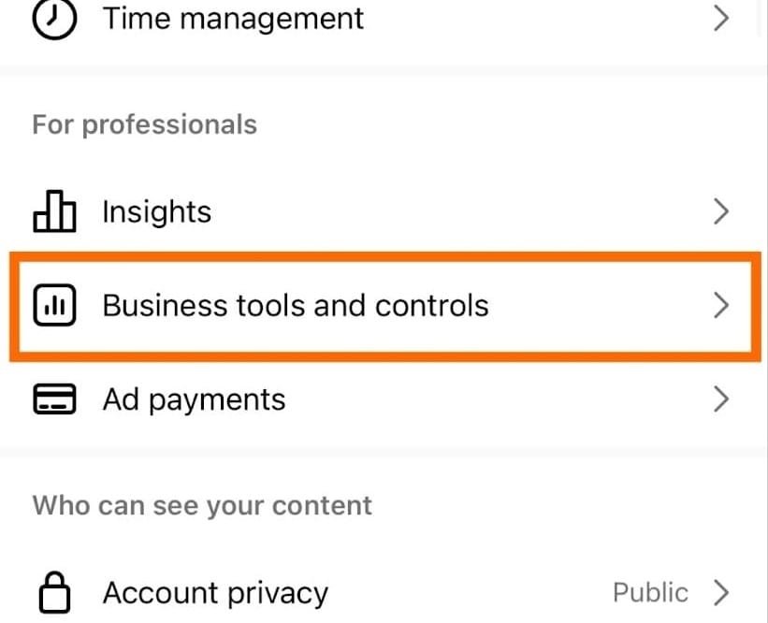Open Insights using its right arrow

point(721,211)
